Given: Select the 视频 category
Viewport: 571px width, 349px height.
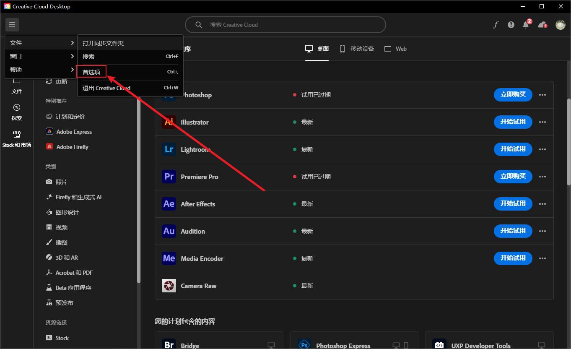Looking at the screenshot, I should coord(57,227).
